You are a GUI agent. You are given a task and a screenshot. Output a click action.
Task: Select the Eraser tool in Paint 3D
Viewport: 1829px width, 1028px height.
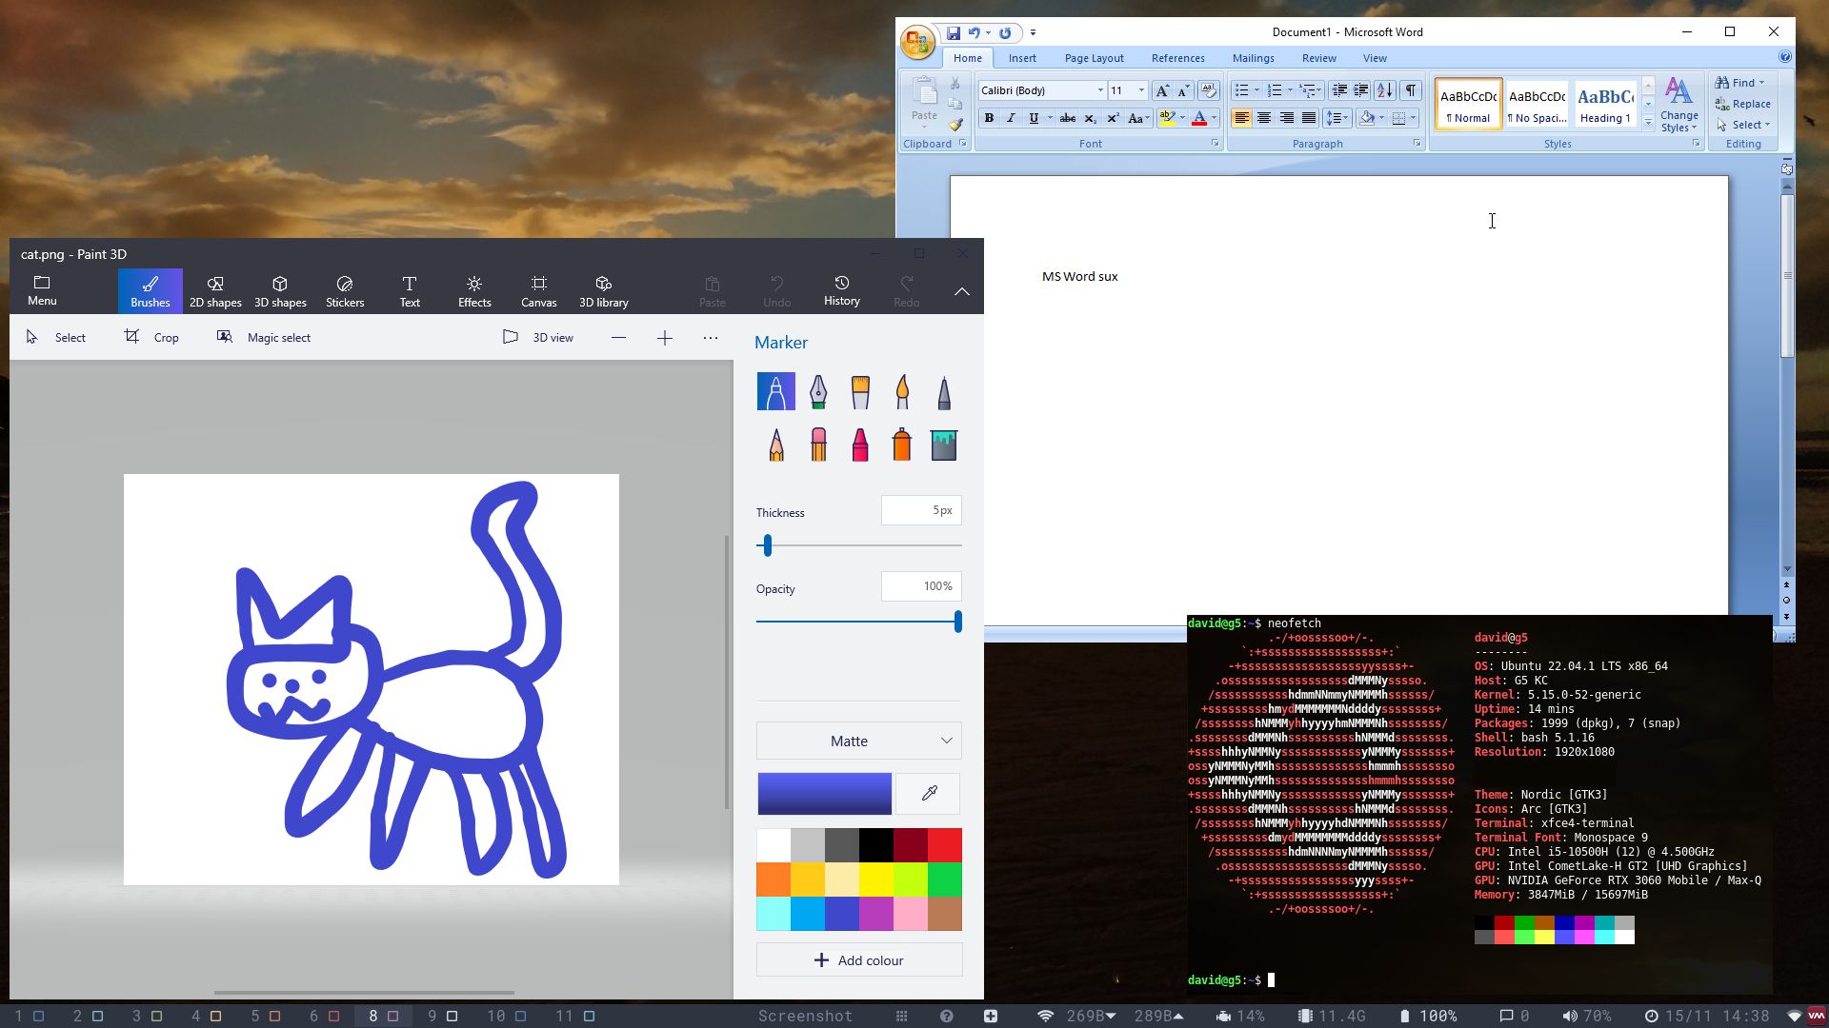pyautogui.click(x=818, y=445)
